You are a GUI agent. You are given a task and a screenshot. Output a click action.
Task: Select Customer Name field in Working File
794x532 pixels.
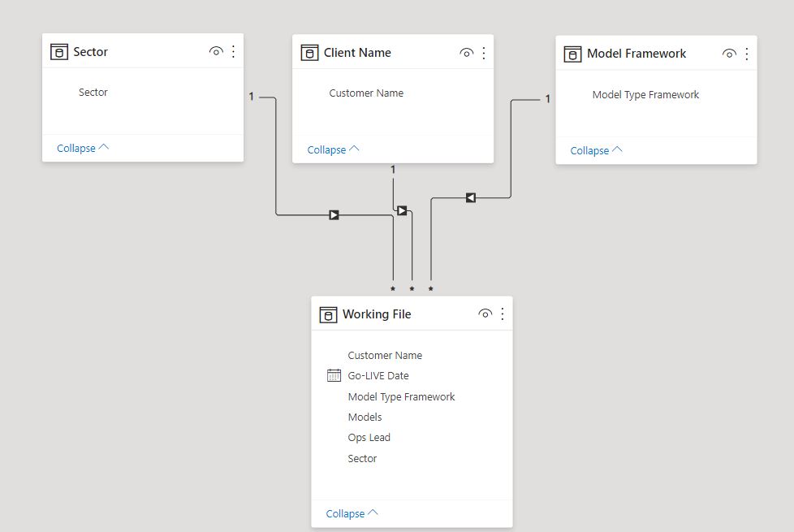tap(385, 356)
